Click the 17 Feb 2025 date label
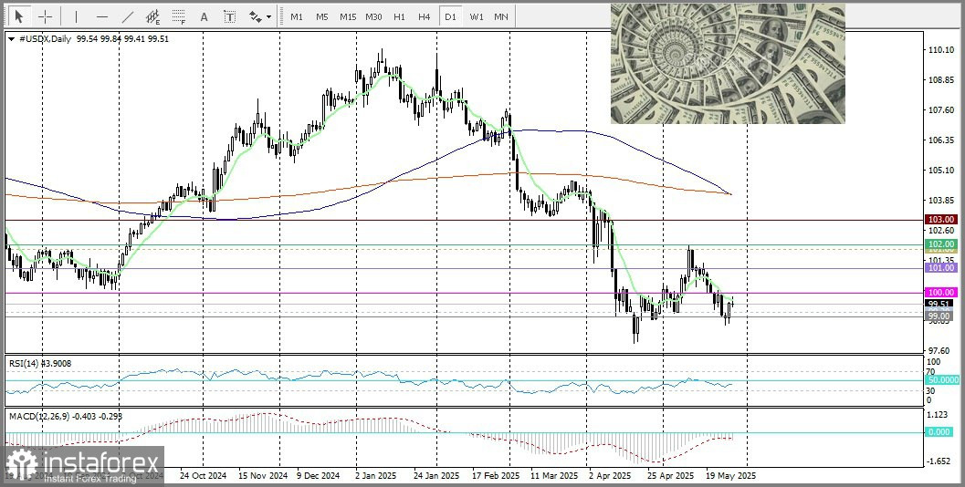Image resolution: width=965 pixels, height=487 pixels. point(496,476)
